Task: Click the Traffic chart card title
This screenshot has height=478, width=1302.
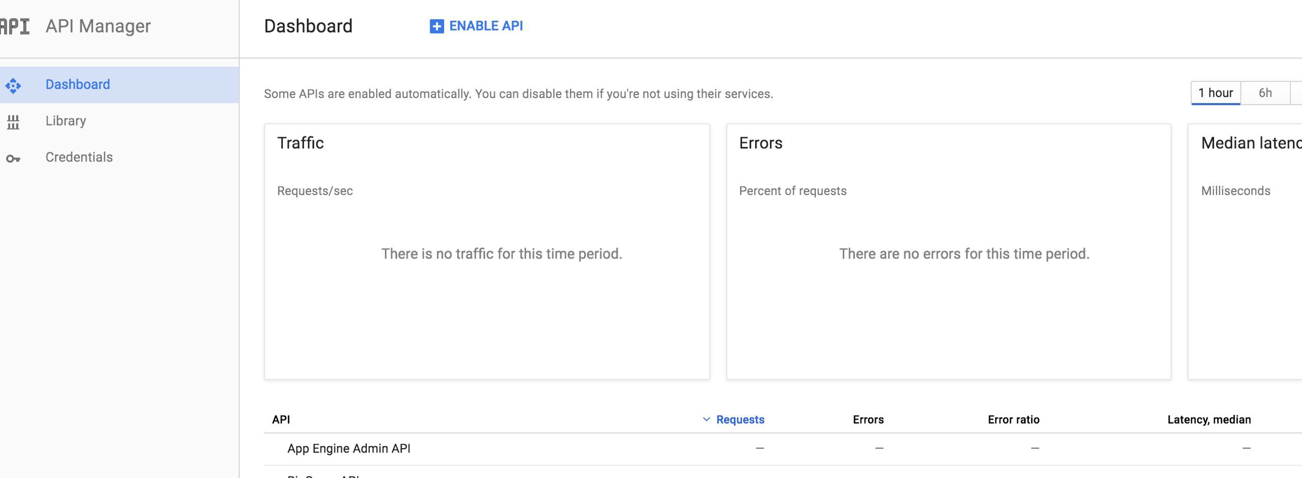Action: pos(300,143)
